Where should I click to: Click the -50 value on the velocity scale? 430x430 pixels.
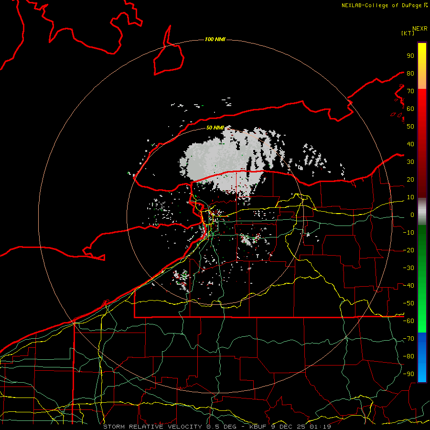coord(408,303)
